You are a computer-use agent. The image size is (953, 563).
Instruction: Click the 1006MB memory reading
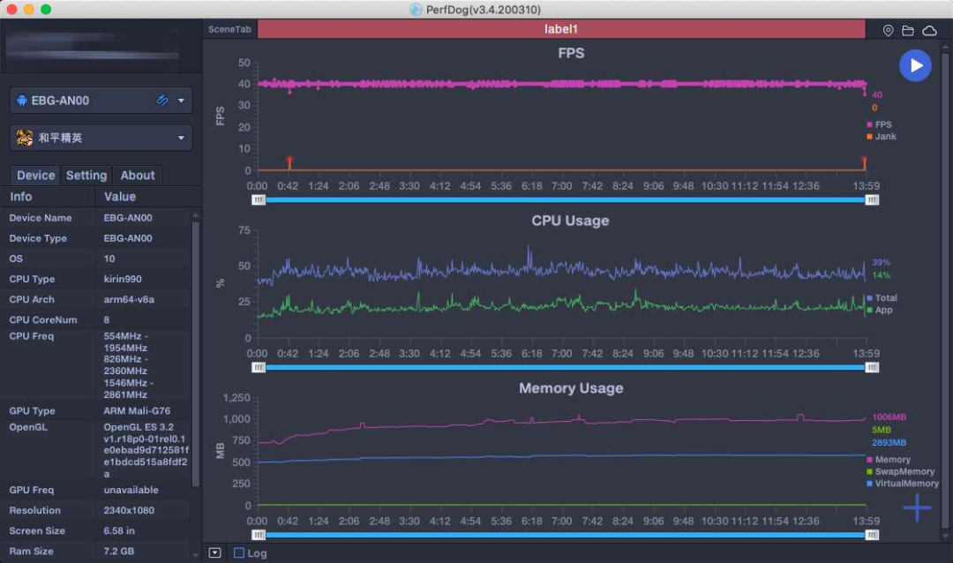tap(889, 417)
